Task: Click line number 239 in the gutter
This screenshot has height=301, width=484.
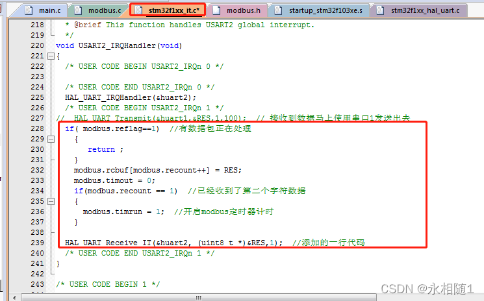Action: point(37,243)
